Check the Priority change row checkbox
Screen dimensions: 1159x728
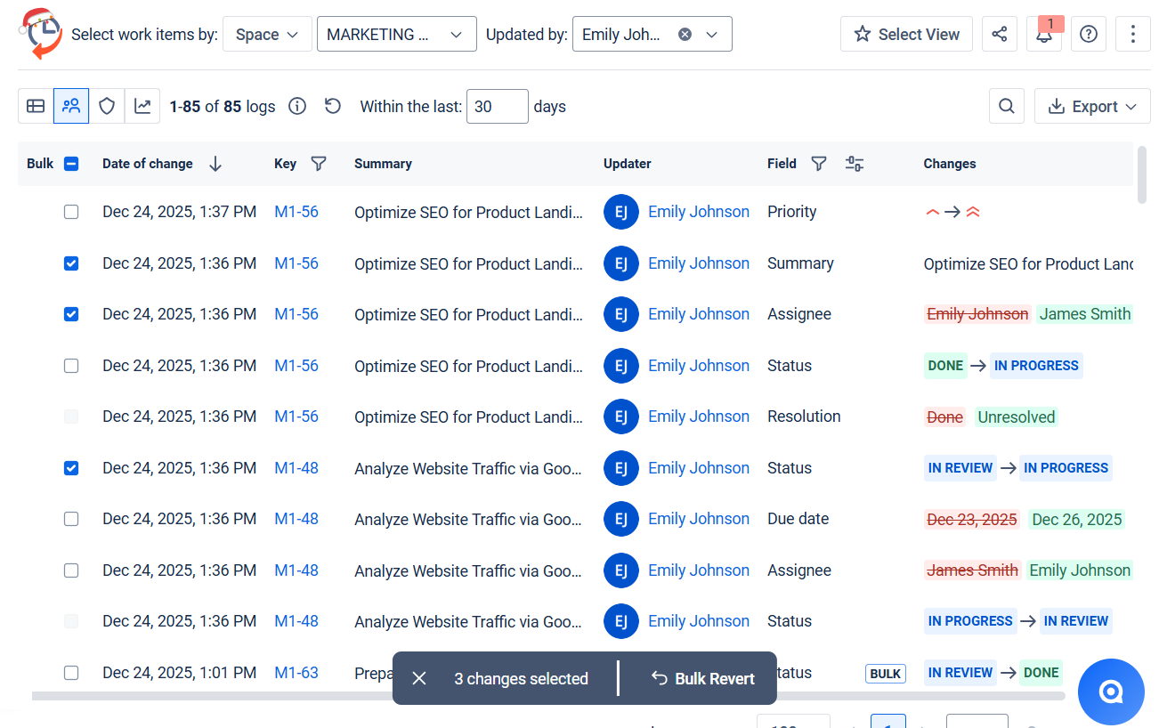click(71, 212)
